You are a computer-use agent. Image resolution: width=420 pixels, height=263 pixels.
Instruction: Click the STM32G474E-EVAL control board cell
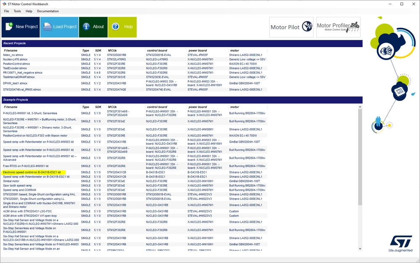coord(158,90)
